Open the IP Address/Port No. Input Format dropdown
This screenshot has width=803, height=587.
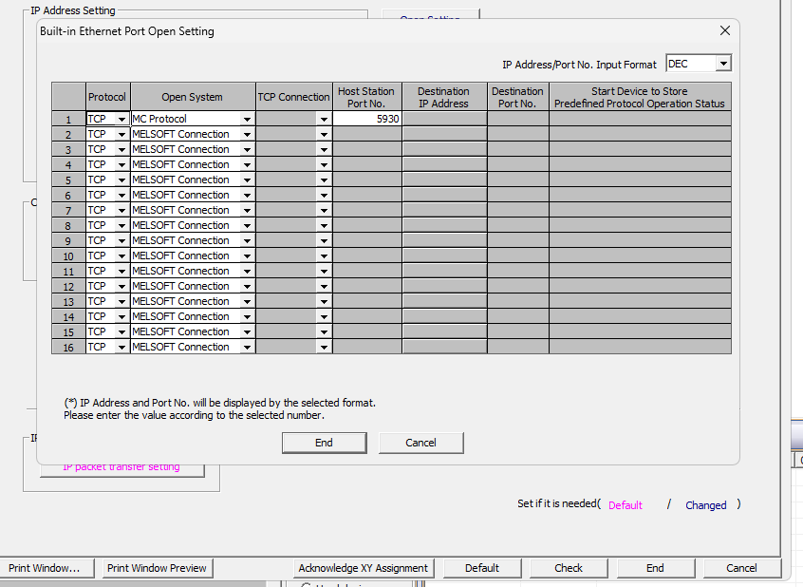[723, 64]
